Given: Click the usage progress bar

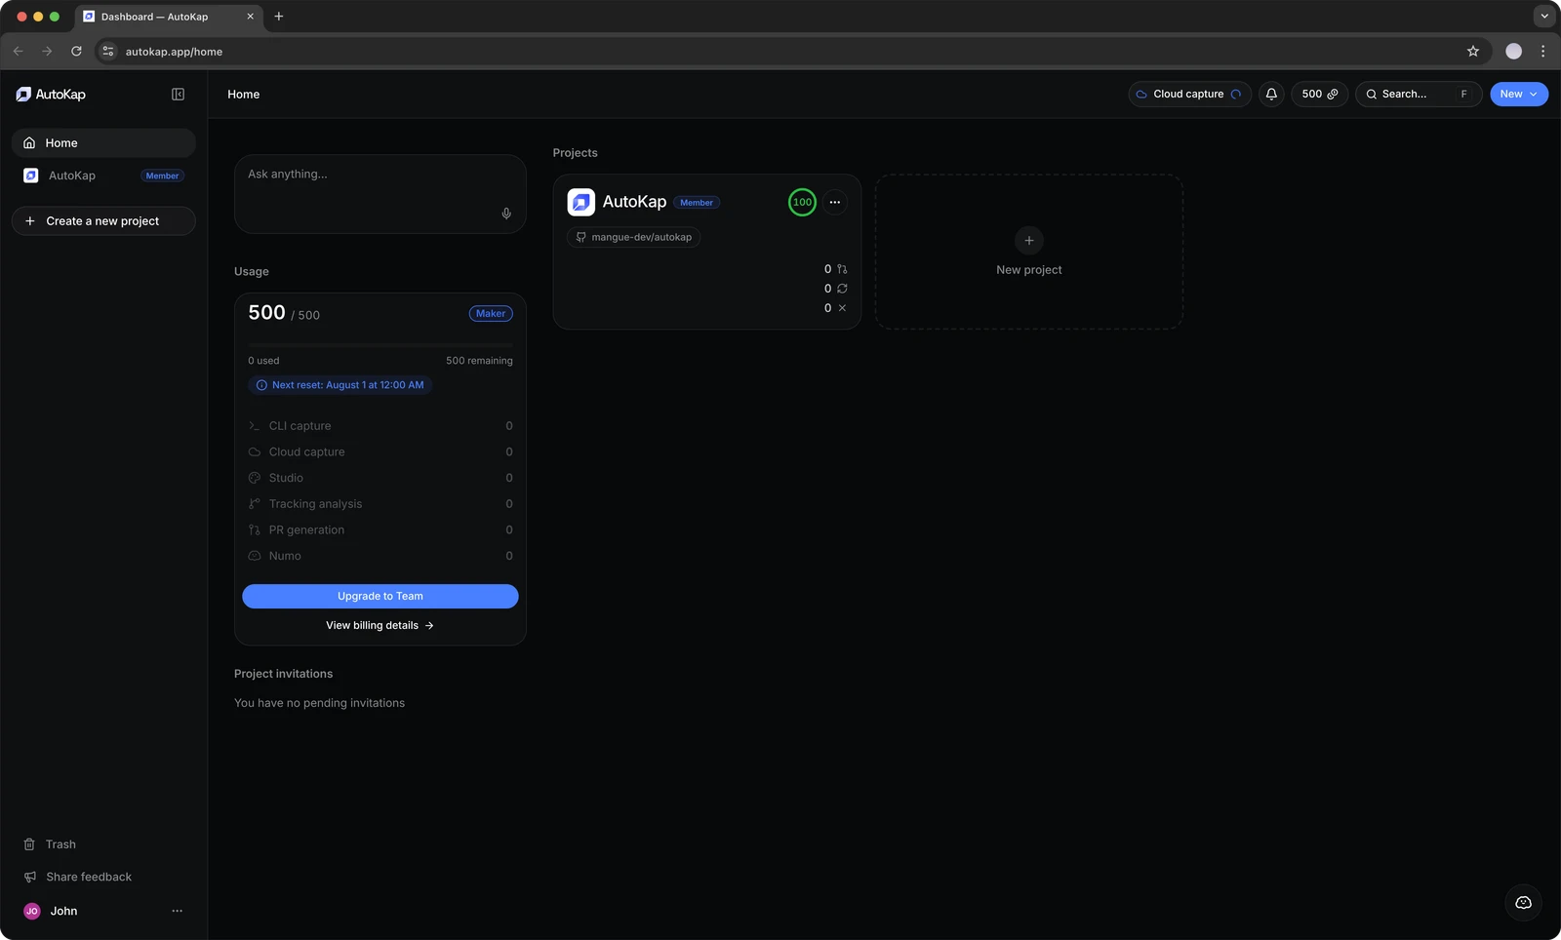Looking at the screenshot, I should (x=380, y=345).
